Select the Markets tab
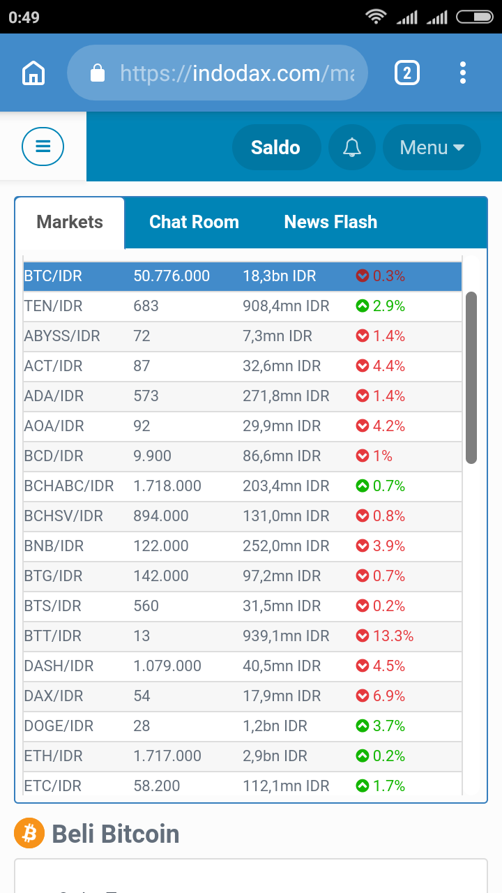Screen dimensions: 502x893 [x=70, y=222]
